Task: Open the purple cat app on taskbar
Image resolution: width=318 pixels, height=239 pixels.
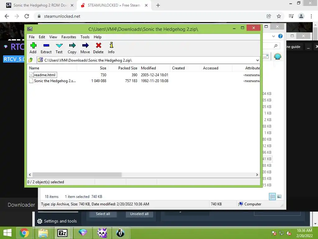Action: point(102,233)
